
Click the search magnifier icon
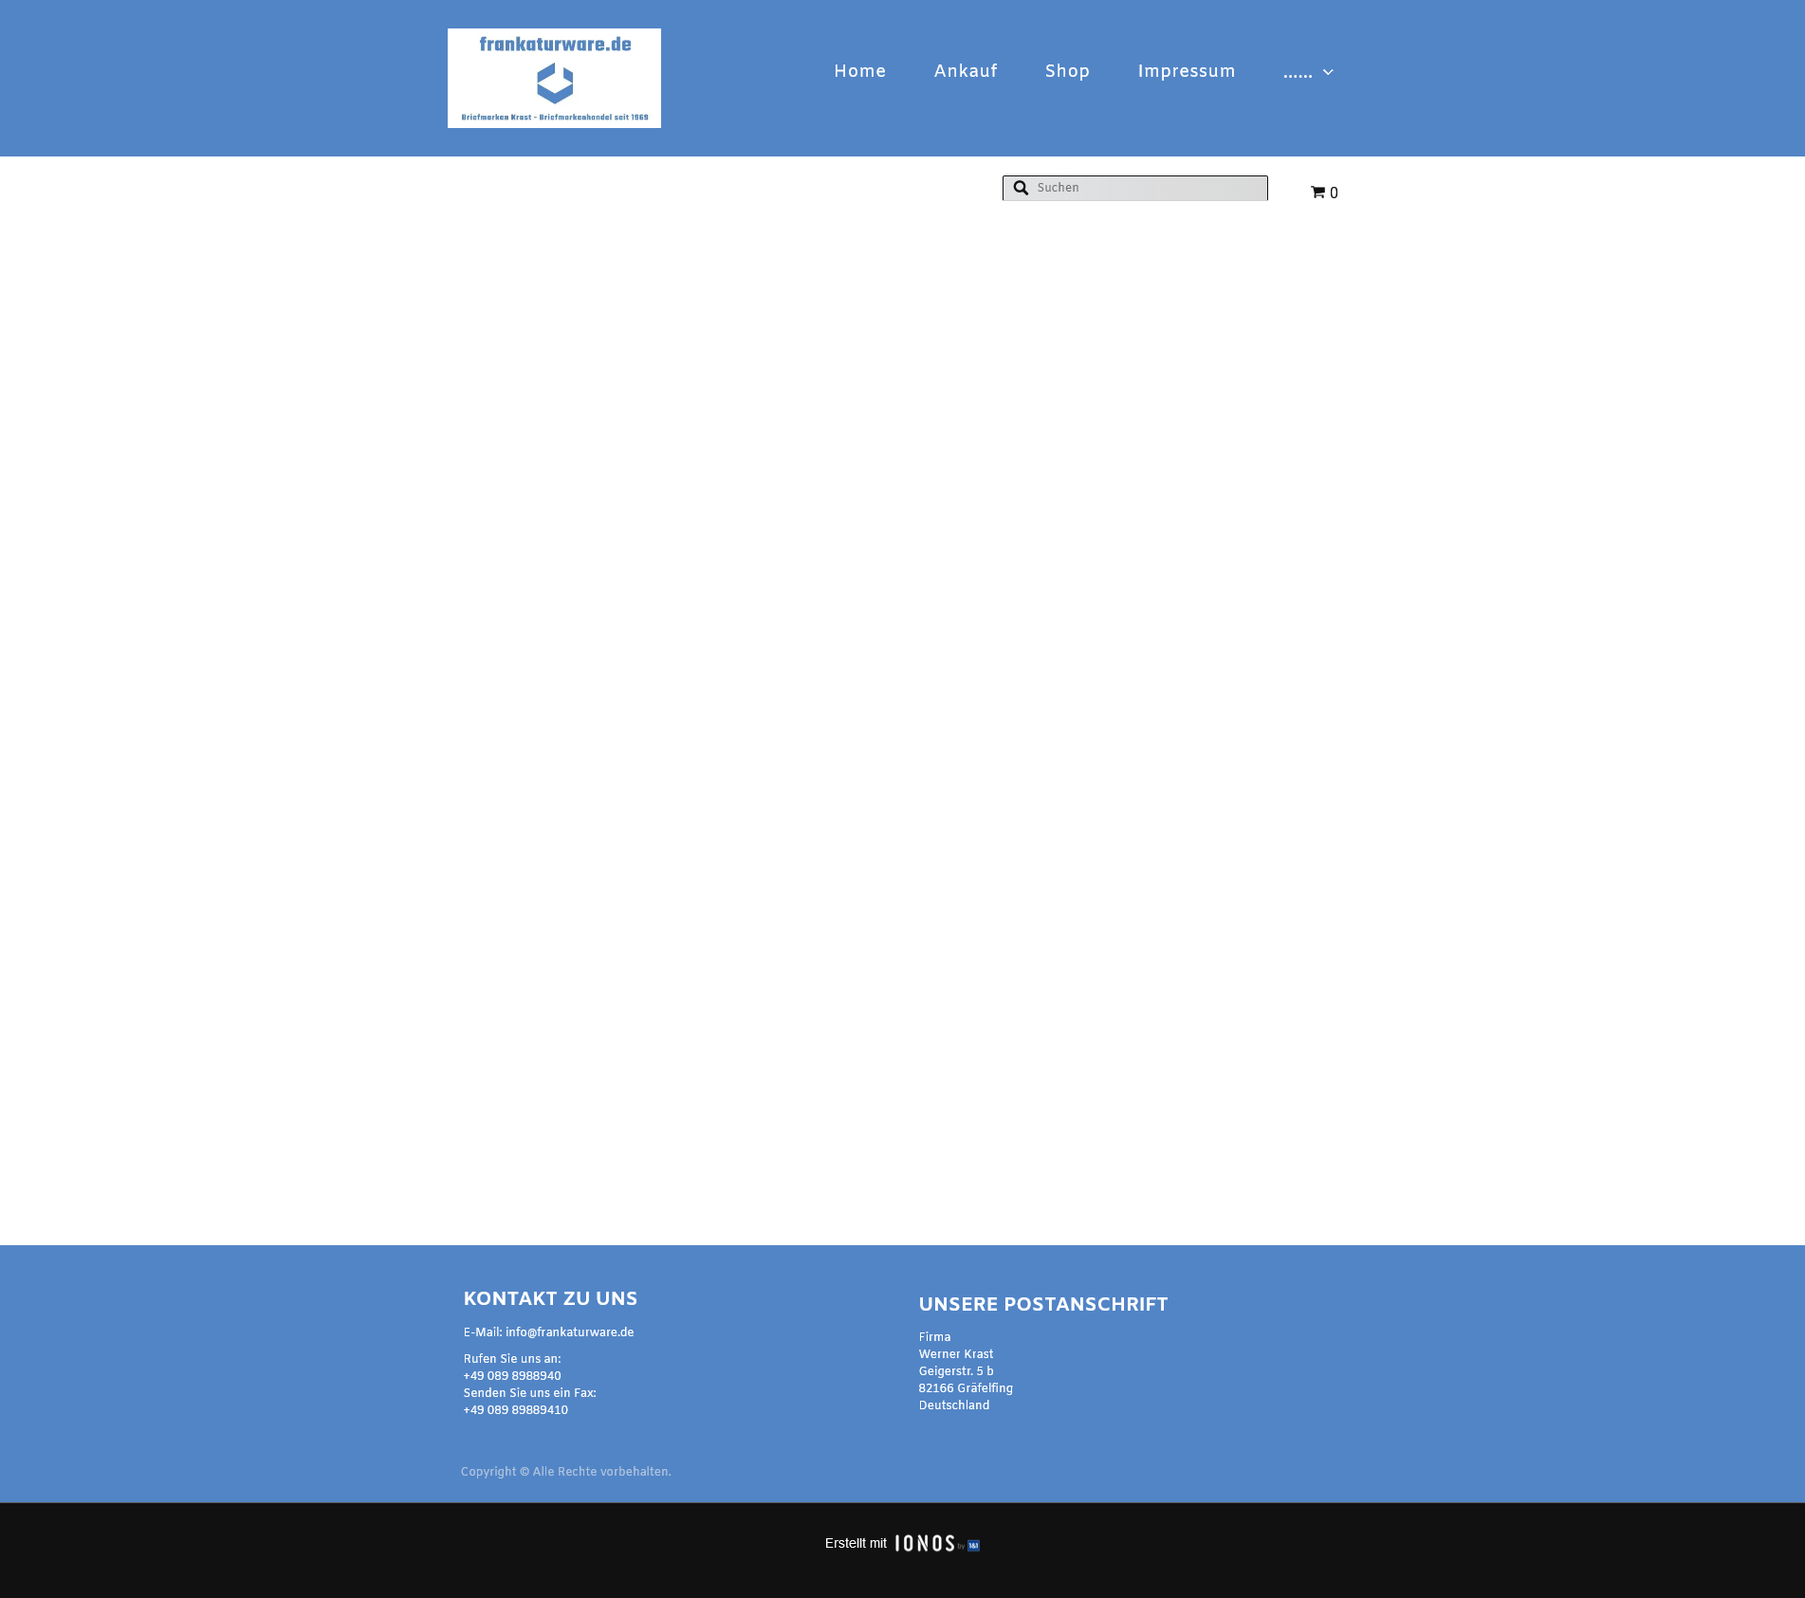1021,188
